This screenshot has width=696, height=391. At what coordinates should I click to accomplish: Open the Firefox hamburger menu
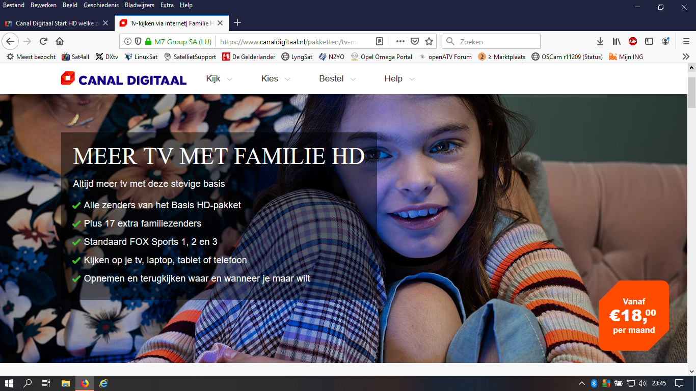pos(686,41)
